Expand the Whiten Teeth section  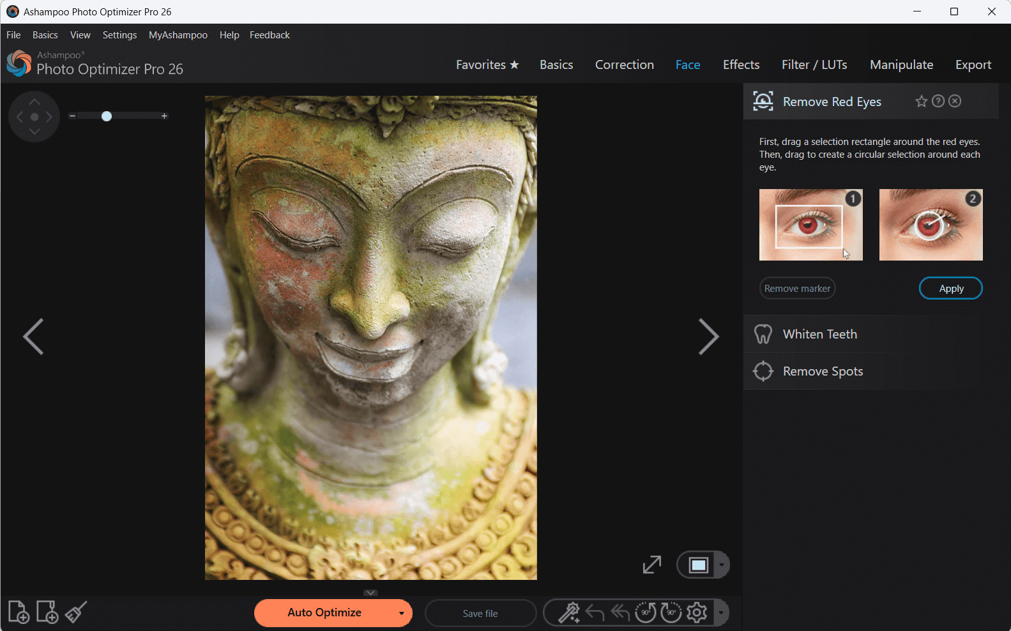click(x=820, y=334)
